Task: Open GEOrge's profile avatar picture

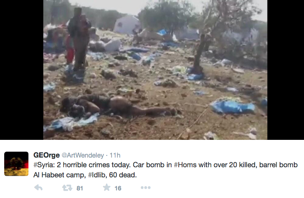Action: point(16,164)
